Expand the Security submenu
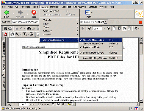 coord(60,31)
